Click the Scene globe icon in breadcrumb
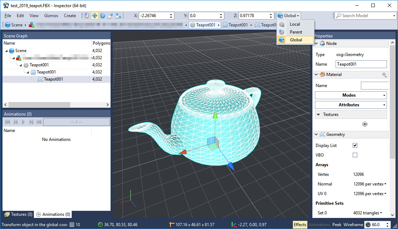Image resolution: width=398 pixels, height=229 pixels. [7, 25]
